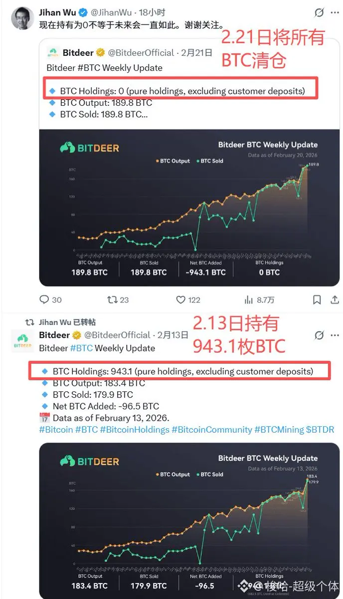
Task: Click the retweet icon showing 23
Action: [x=112, y=299]
